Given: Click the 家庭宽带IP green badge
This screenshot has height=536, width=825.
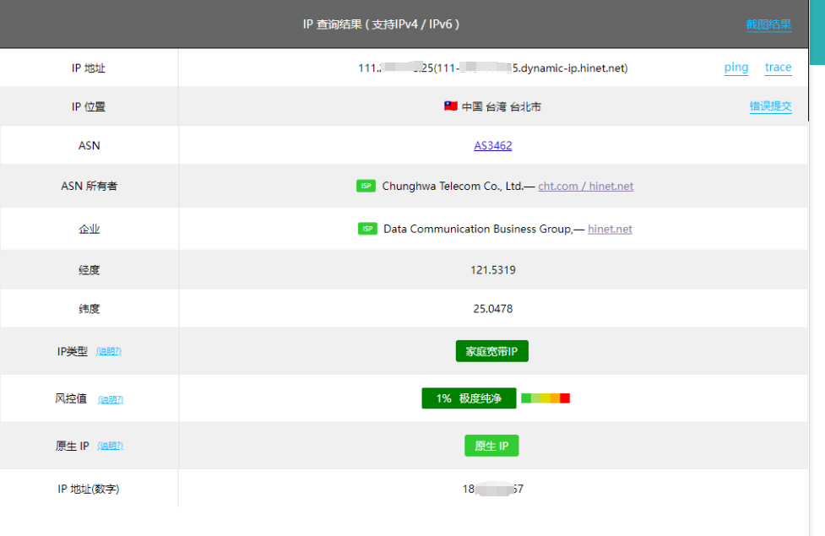Looking at the screenshot, I should click(491, 351).
